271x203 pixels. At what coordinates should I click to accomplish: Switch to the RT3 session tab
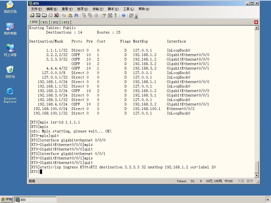pos(66,22)
